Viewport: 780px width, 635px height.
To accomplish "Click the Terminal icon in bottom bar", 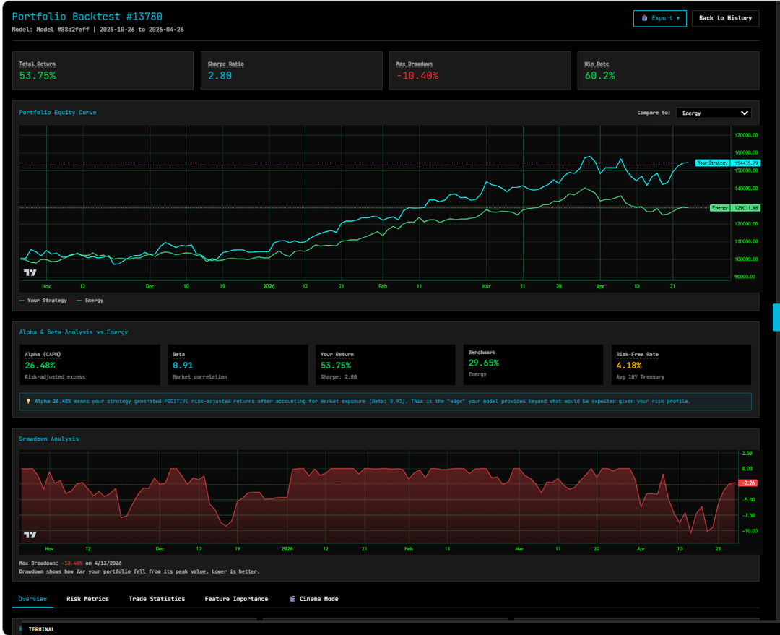I will tap(22, 629).
